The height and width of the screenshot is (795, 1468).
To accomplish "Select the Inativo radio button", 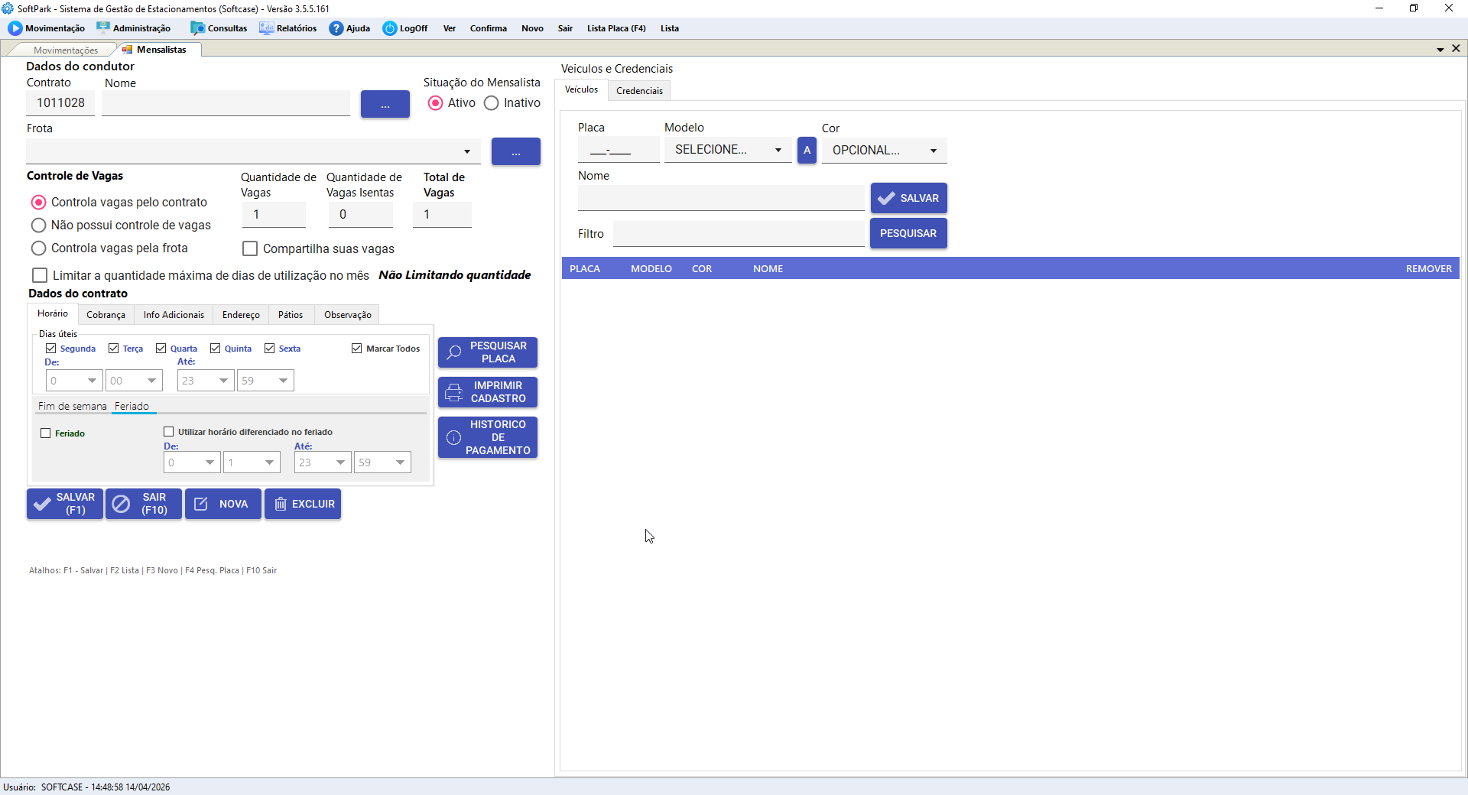I will click(492, 103).
